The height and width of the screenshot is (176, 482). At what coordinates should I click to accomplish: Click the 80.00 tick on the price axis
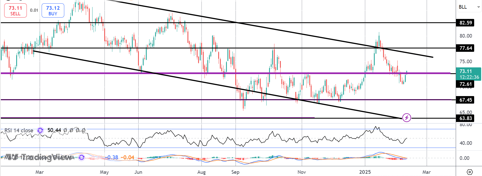click(466, 36)
